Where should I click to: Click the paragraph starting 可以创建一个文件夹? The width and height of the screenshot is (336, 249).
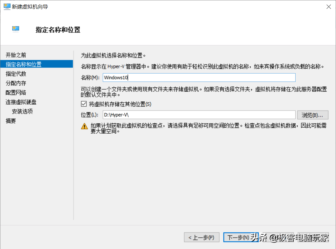click(204, 92)
